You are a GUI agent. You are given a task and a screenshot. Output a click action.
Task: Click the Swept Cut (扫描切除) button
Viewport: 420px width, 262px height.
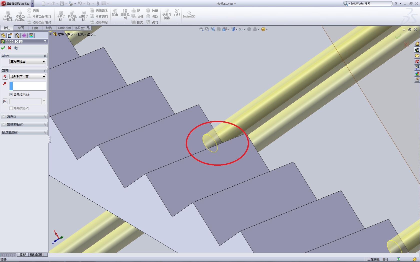99,11
